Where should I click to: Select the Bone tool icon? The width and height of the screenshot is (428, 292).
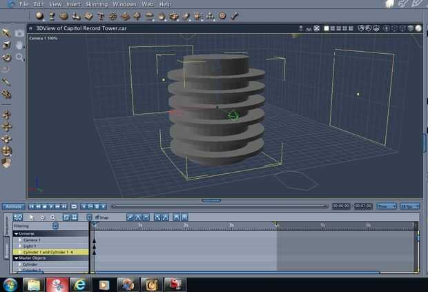coord(234,16)
